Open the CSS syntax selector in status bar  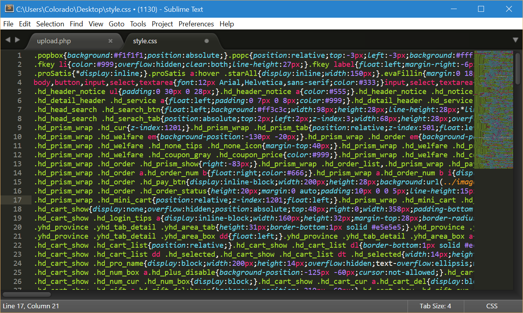[492, 306]
